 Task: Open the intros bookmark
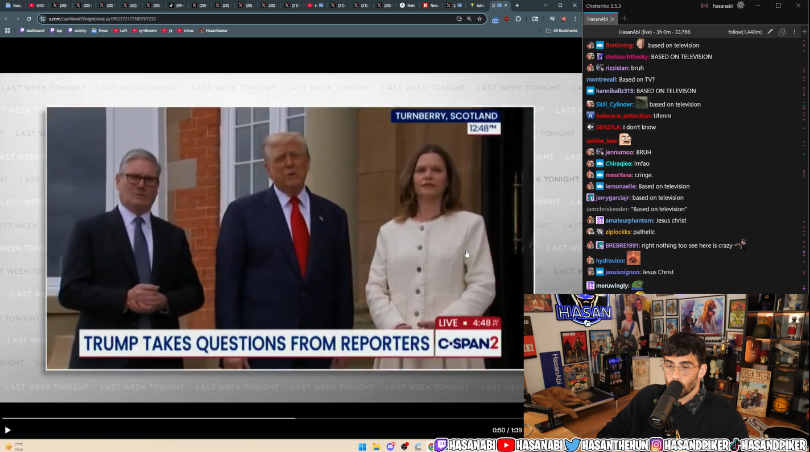(x=185, y=31)
